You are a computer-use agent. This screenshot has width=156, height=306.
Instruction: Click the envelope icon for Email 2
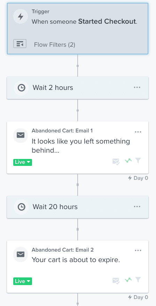click(x=21, y=254)
